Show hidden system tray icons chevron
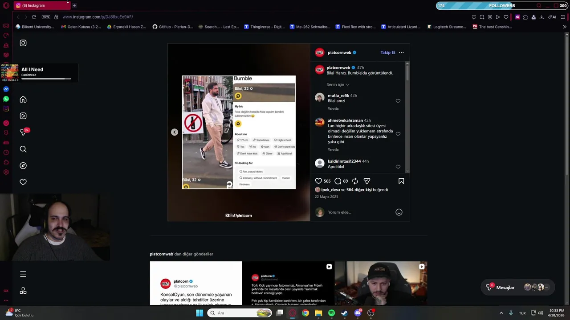The width and height of the screenshot is (570, 320). pyautogui.click(x=501, y=313)
